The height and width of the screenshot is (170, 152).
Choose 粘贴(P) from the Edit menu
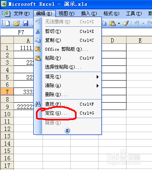[72, 58]
